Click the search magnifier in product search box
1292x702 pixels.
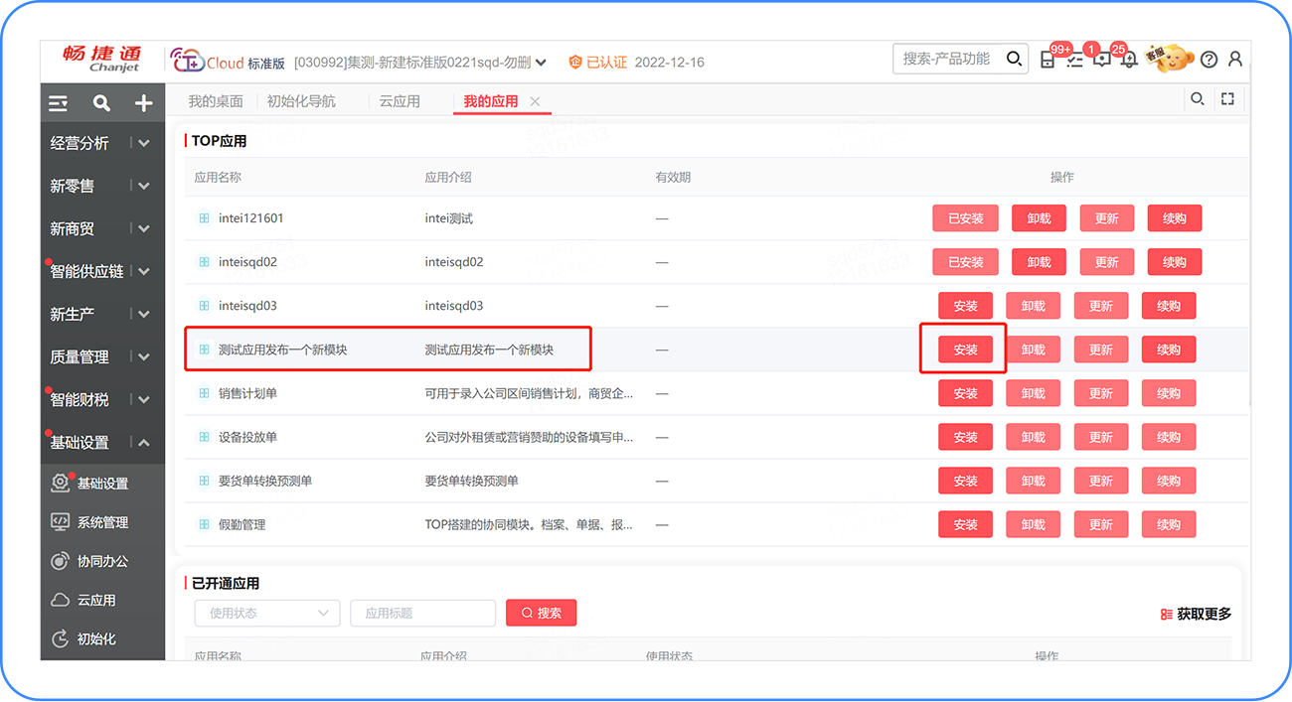pos(1014,60)
